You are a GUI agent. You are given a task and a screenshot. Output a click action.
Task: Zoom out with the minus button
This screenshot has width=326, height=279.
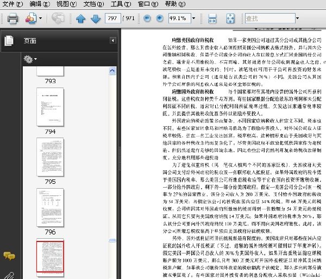(147, 18)
